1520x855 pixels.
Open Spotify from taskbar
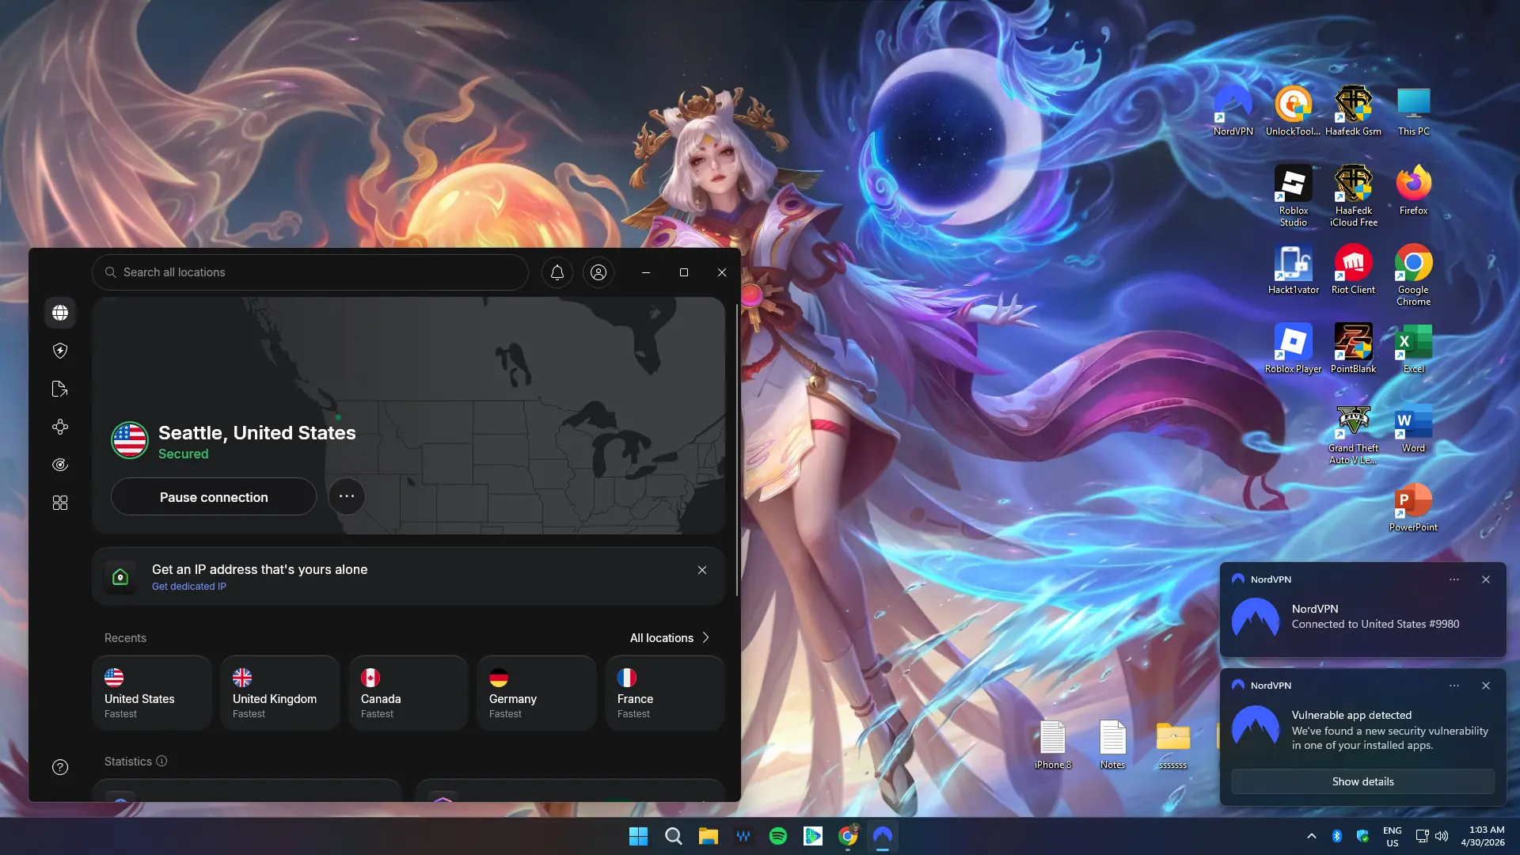tap(778, 836)
